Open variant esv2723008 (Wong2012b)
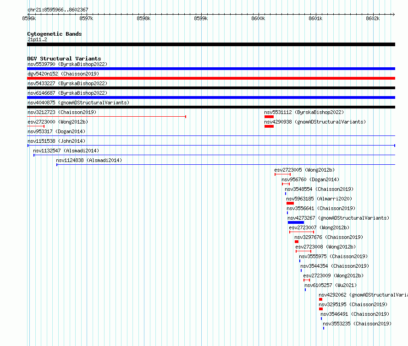This screenshot has width=408, height=346. [325, 247]
